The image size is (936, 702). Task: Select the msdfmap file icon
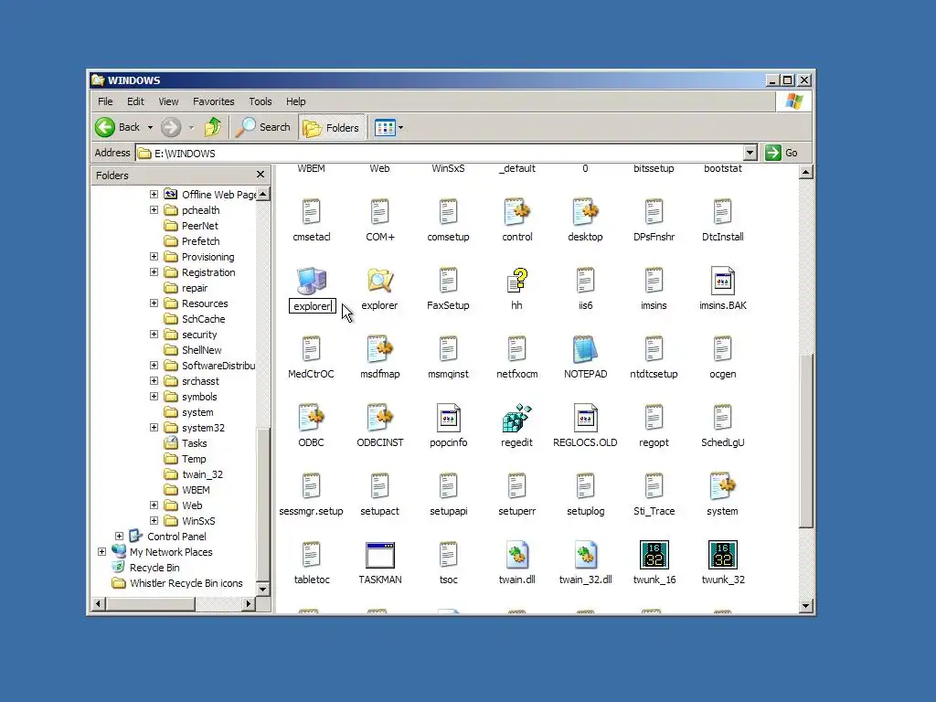point(379,349)
